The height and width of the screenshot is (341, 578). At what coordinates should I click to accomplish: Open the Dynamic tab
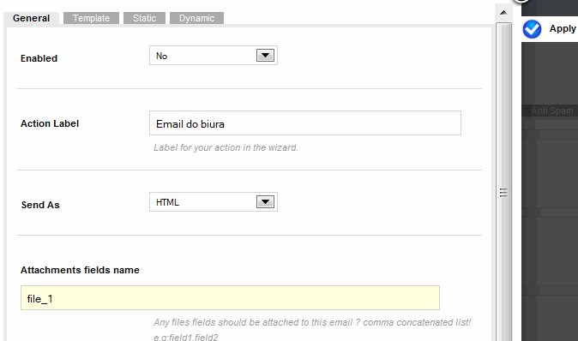tap(196, 18)
